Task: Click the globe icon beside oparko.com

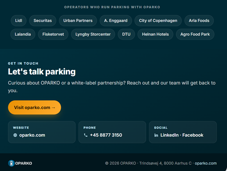Action: tap(15, 135)
